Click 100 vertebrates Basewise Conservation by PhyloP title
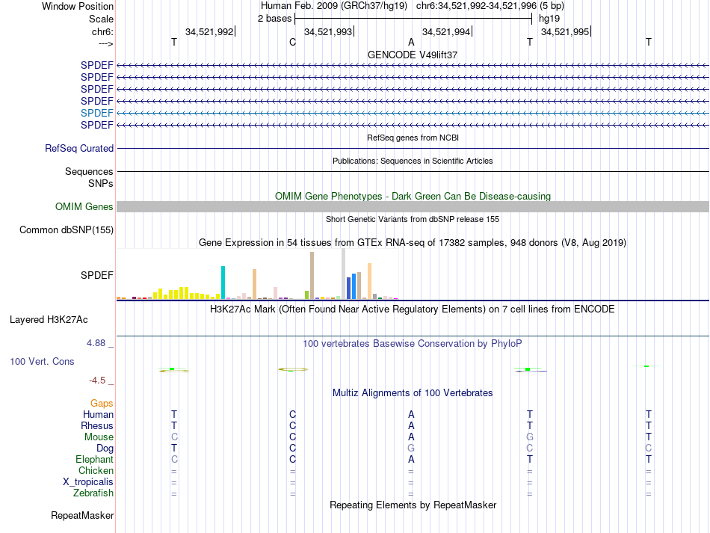This screenshot has height=533, width=710. point(413,344)
